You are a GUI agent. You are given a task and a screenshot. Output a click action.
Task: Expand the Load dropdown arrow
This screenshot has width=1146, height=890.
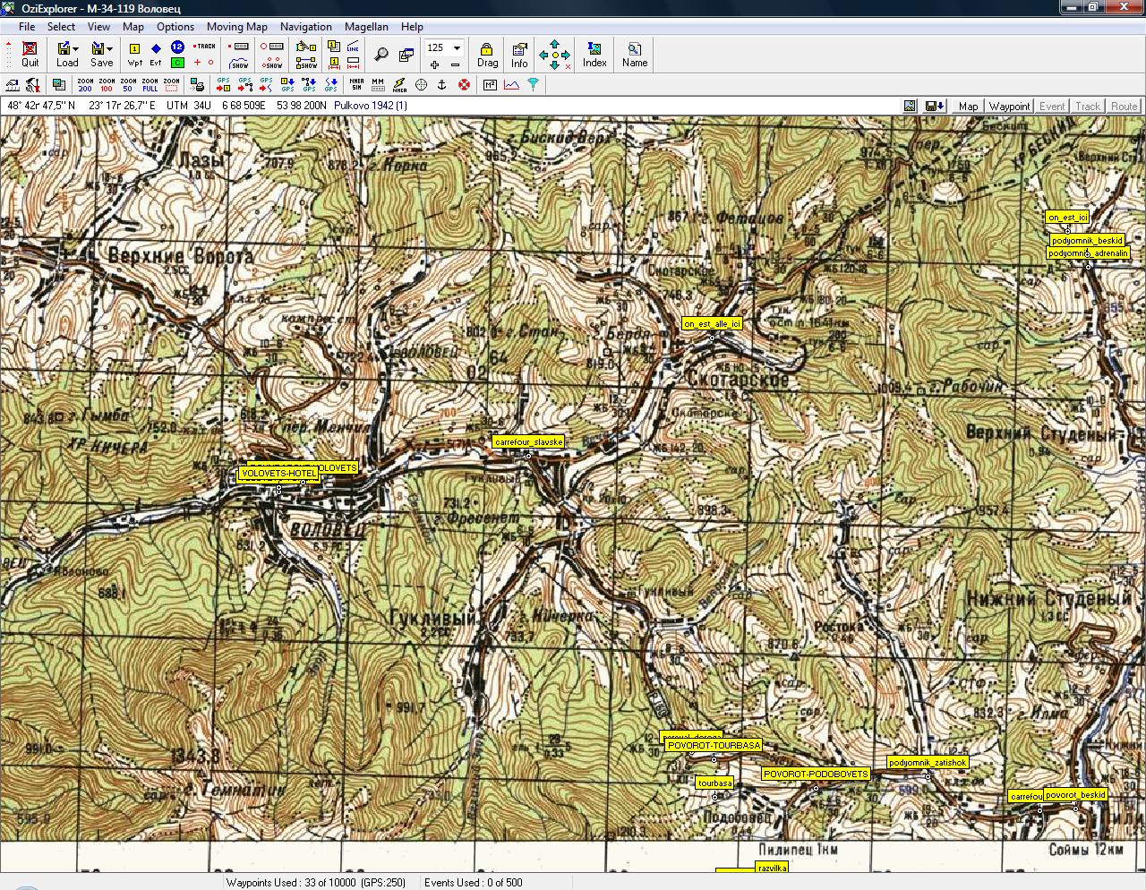tap(76, 49)
